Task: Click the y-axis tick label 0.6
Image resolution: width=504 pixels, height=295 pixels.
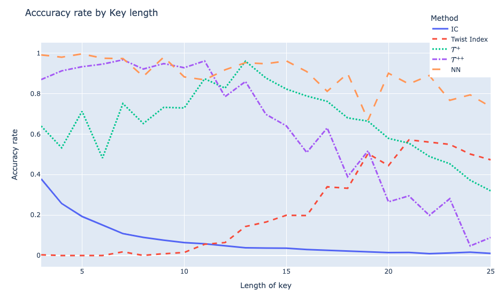Action: (x=32, y=134)
